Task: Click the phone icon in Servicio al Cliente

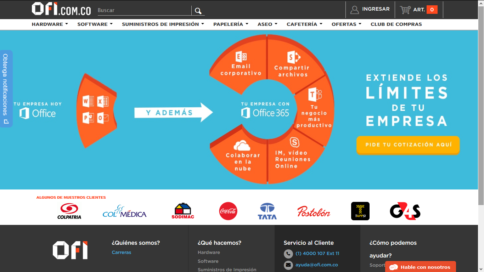Action: point(288,254)
